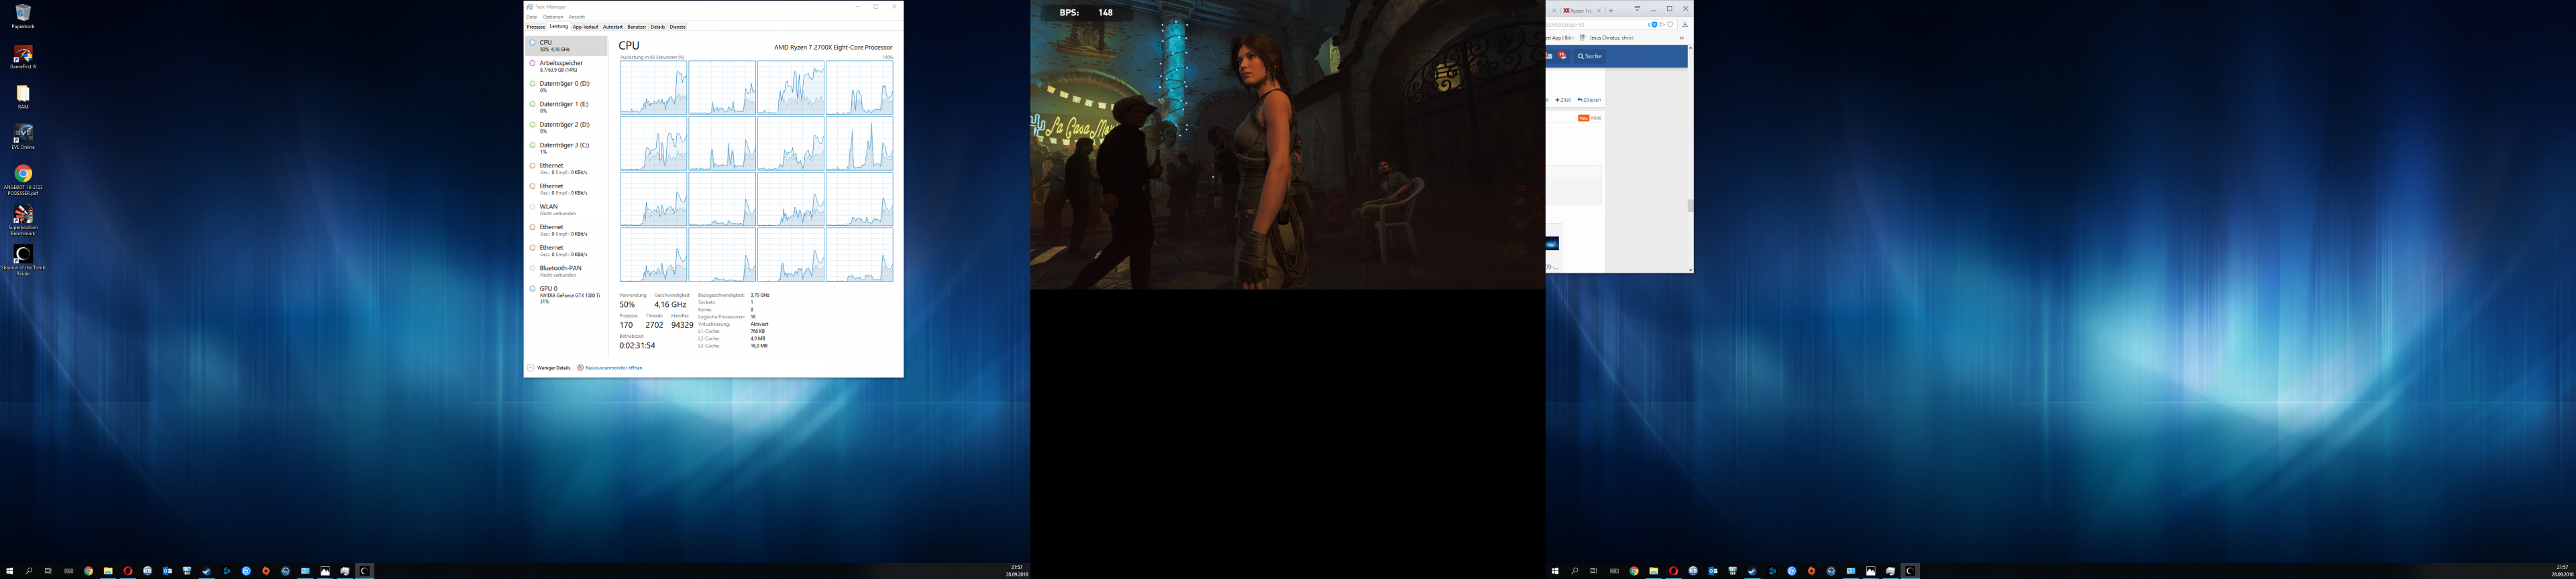
Task: Open forum notifications bell with 14 badge
Action: click(x=1562, y=56)
